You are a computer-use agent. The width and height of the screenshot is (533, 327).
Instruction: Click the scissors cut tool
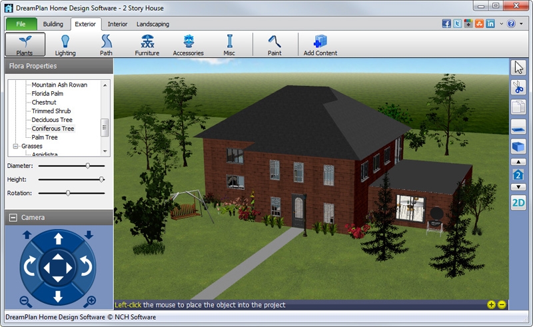coord(518,87)
